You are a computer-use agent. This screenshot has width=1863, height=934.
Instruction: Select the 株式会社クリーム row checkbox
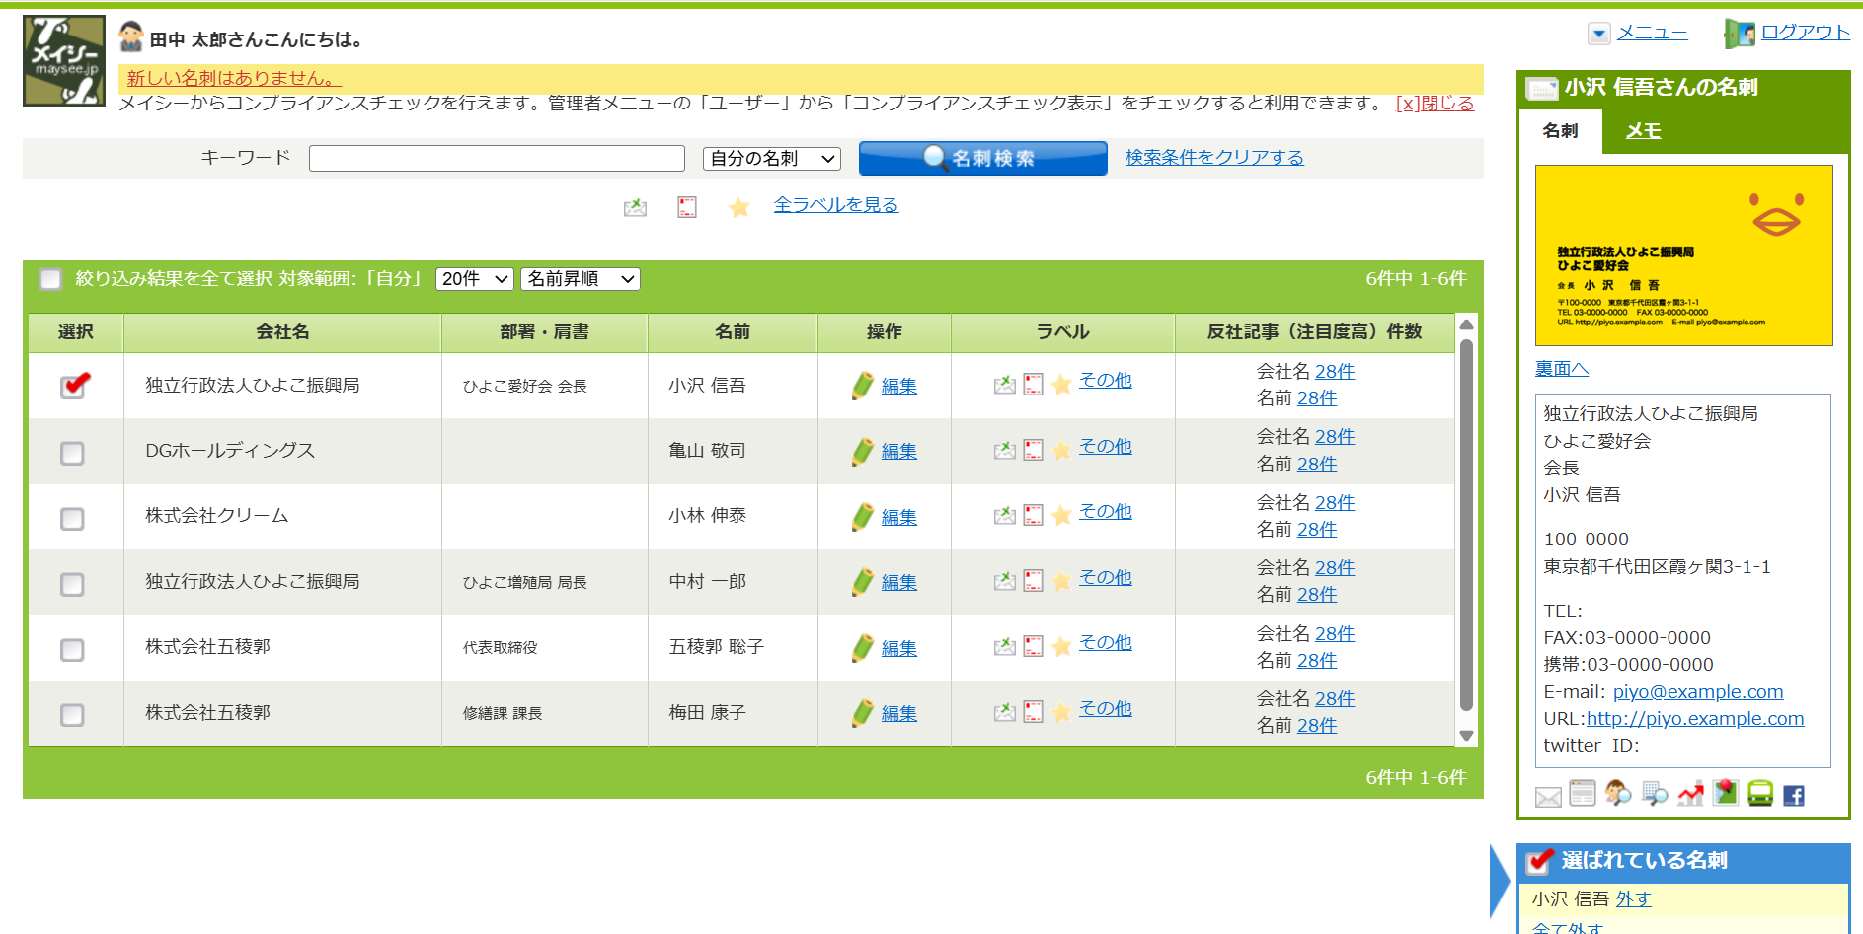tap(72, 518)
